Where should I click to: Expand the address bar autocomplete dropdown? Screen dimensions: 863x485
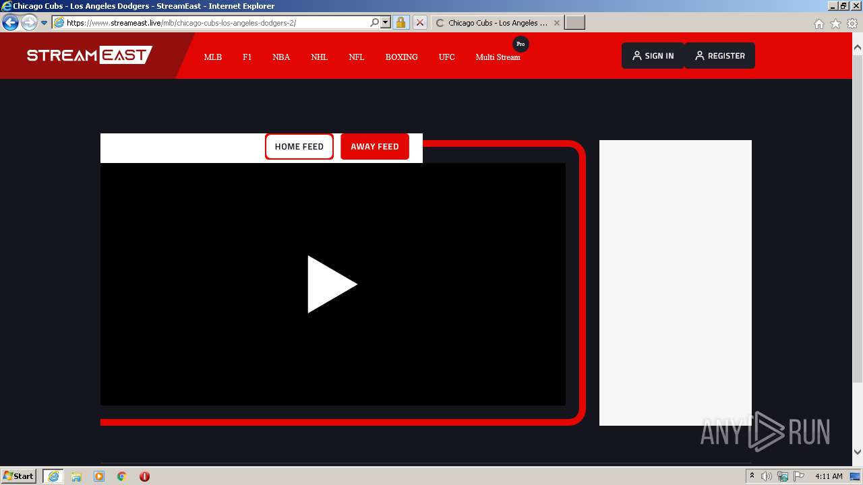click(x=386, y=22)
